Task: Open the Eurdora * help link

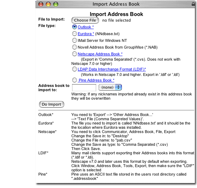Action: pos(86,34)
